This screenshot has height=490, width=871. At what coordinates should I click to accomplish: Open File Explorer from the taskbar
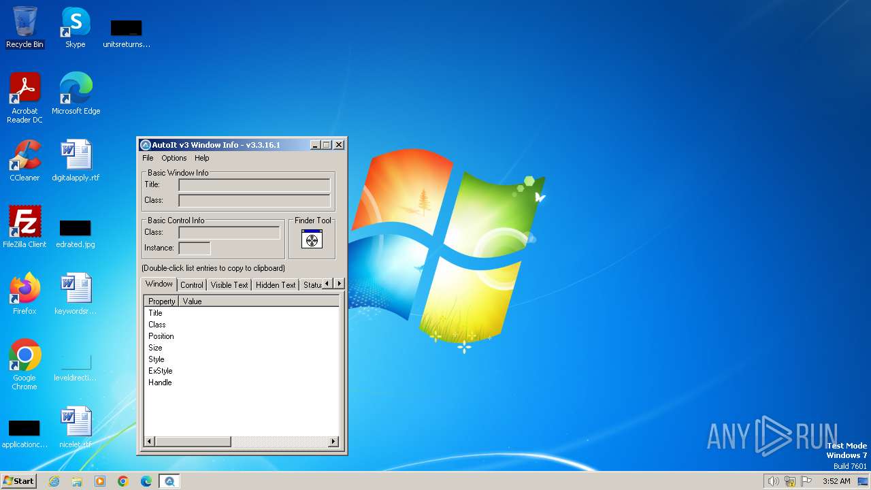point(77,481)
